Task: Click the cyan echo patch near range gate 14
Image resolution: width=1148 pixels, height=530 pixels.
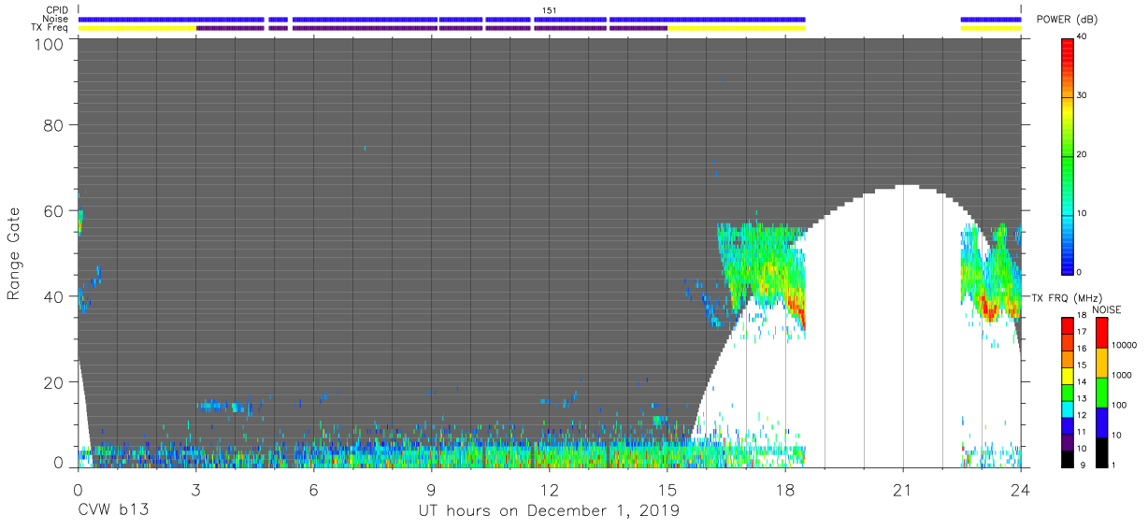Action: point(224,407)
